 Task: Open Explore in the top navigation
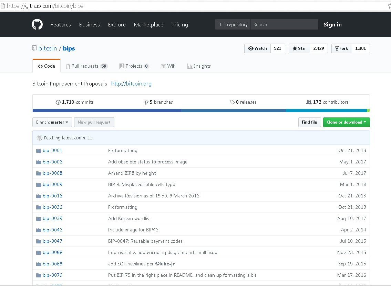coord(117,25)
